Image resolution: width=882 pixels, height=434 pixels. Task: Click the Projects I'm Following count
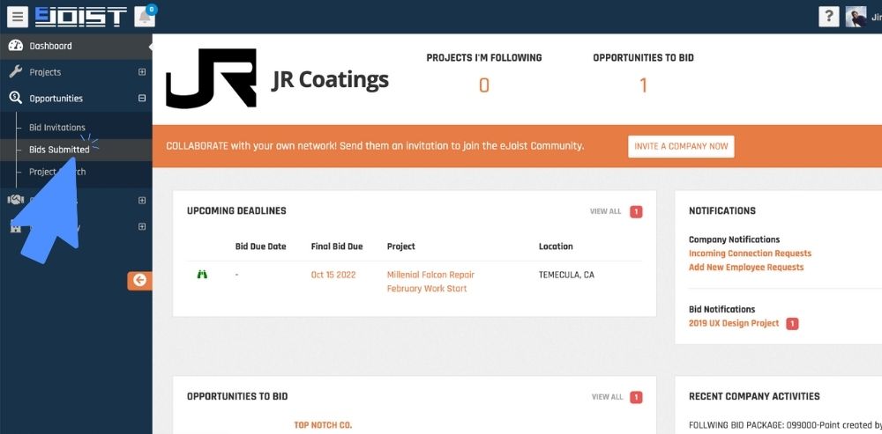pos(483,85)
